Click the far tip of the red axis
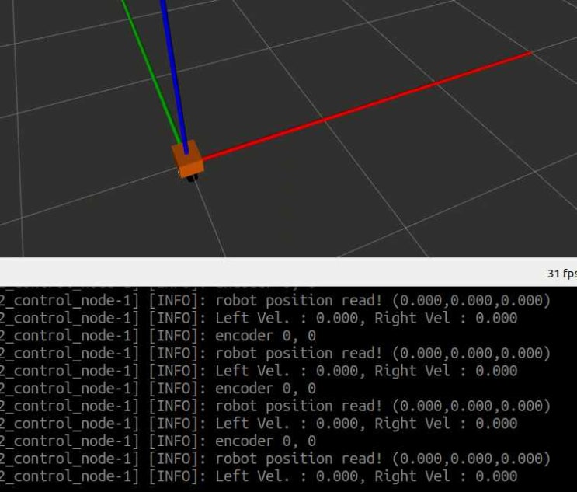The image size is (577, 492). point(529,54)
